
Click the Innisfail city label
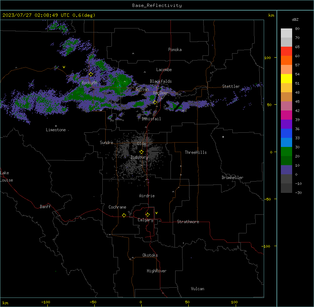tap(151, 119)
